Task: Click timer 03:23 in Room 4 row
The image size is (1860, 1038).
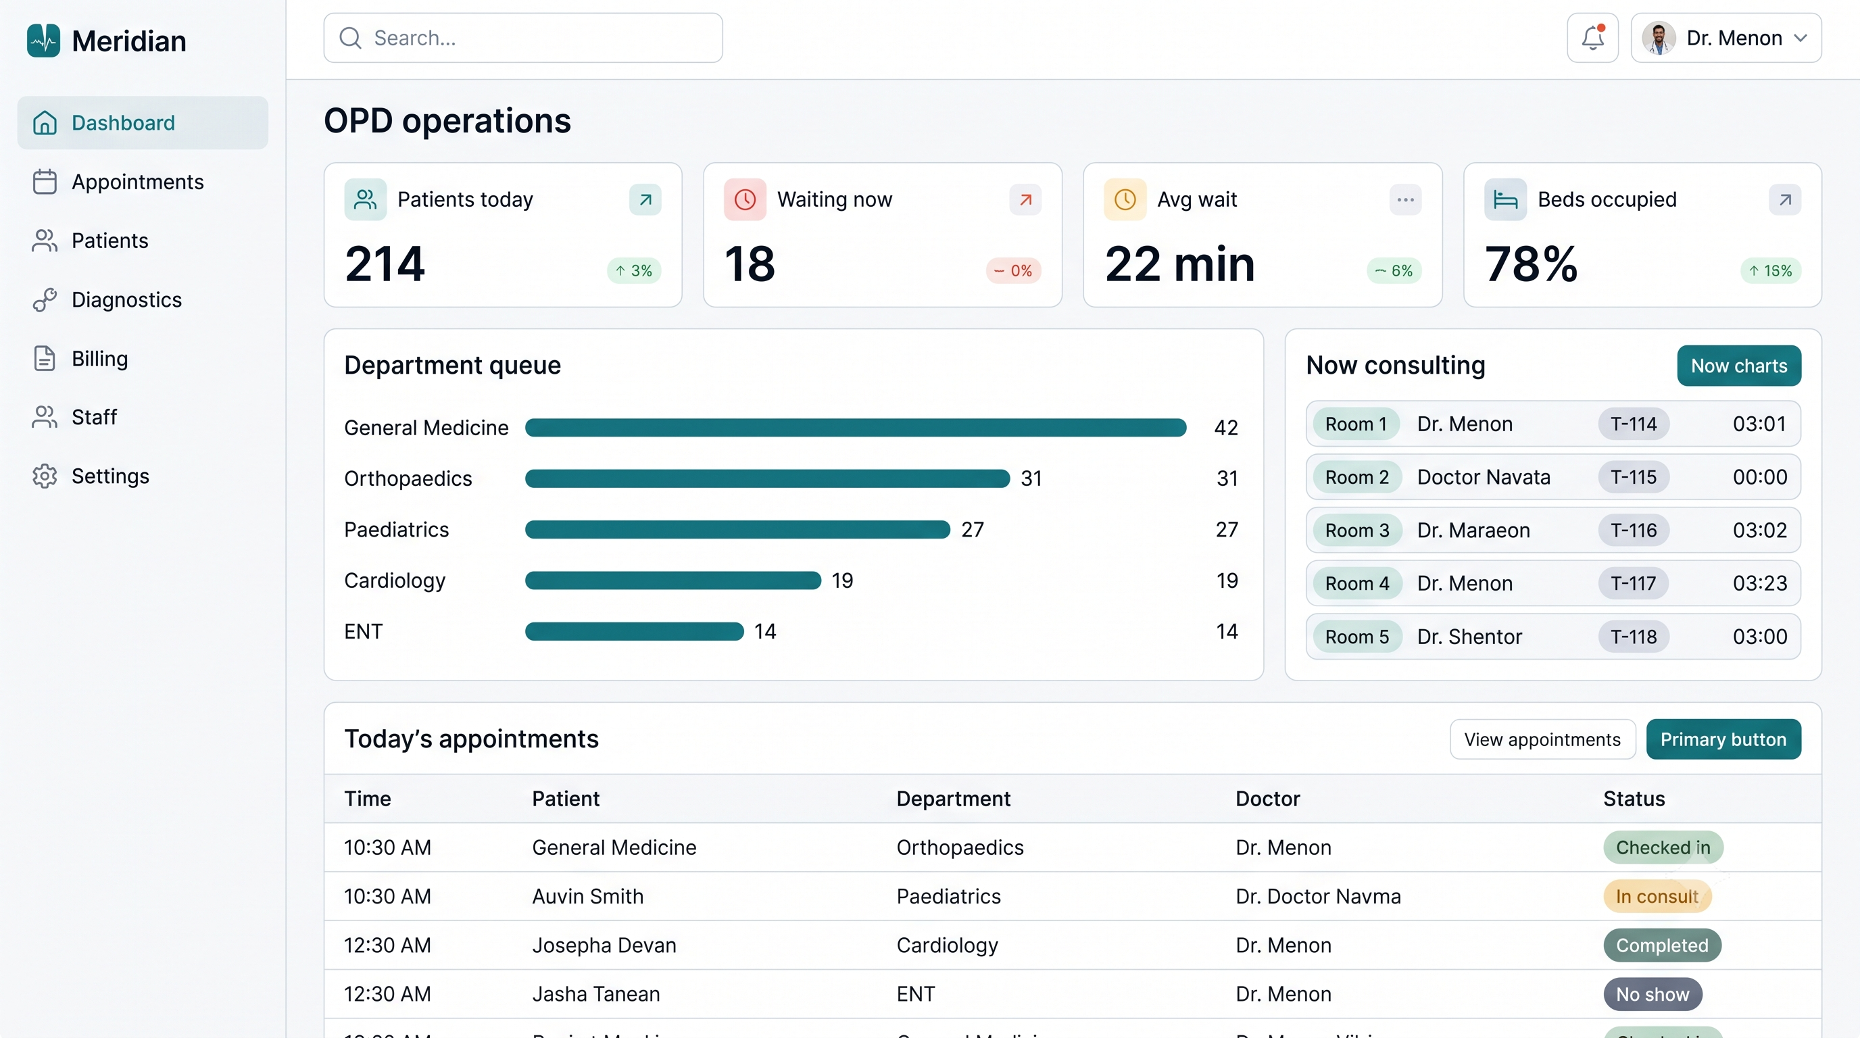Action: coord(1760,583)
